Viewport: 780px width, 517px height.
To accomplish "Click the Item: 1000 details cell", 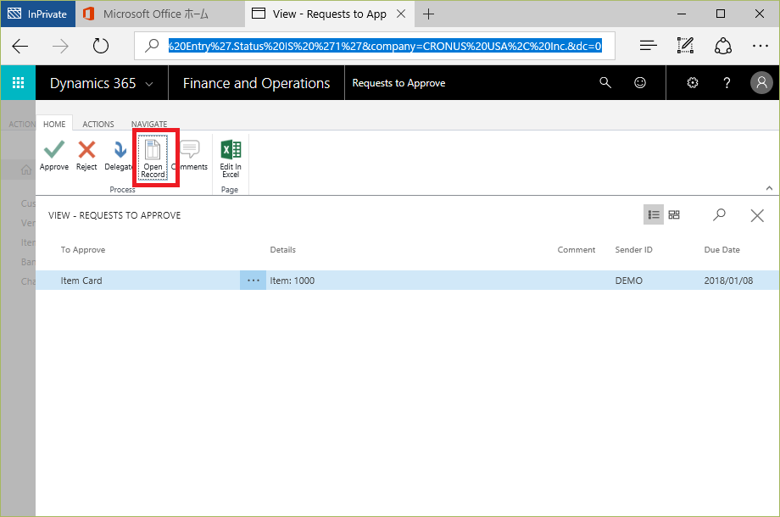I will point(292,281).
